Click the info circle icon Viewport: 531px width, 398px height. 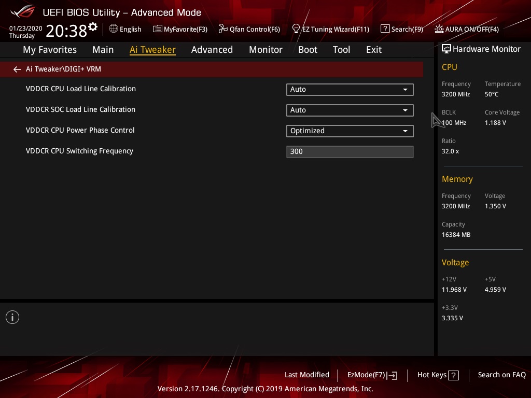pos(12,317)
